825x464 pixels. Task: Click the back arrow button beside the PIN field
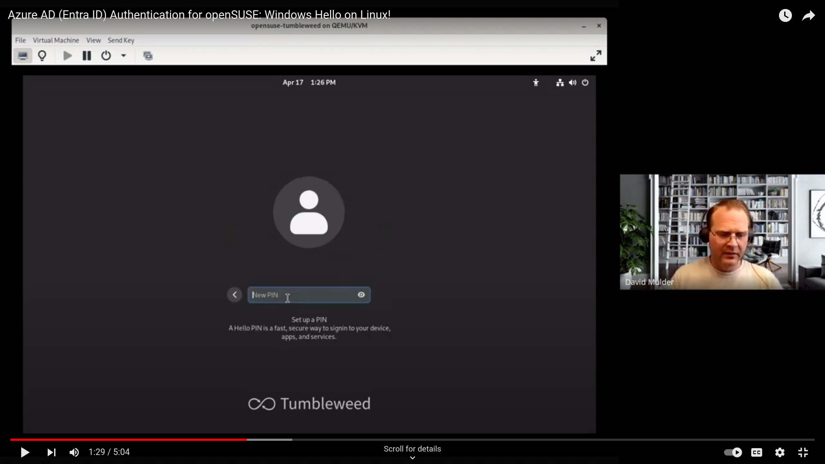point(235,295)
